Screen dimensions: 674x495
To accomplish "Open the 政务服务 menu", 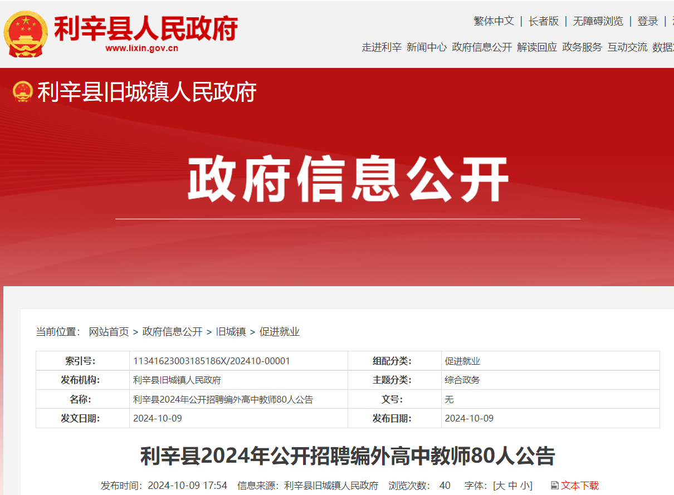I will pos(582,47).
